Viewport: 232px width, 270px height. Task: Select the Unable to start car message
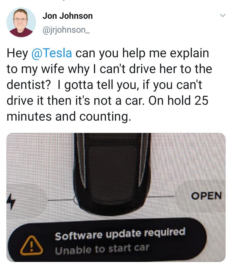102,249
